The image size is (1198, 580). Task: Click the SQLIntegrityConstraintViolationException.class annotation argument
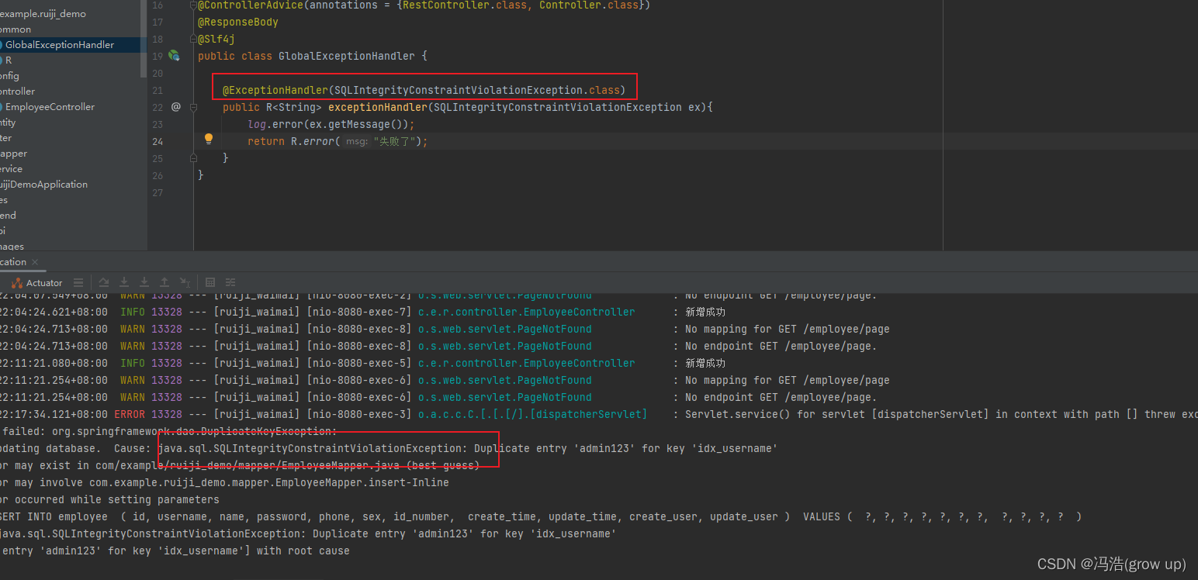476,90
